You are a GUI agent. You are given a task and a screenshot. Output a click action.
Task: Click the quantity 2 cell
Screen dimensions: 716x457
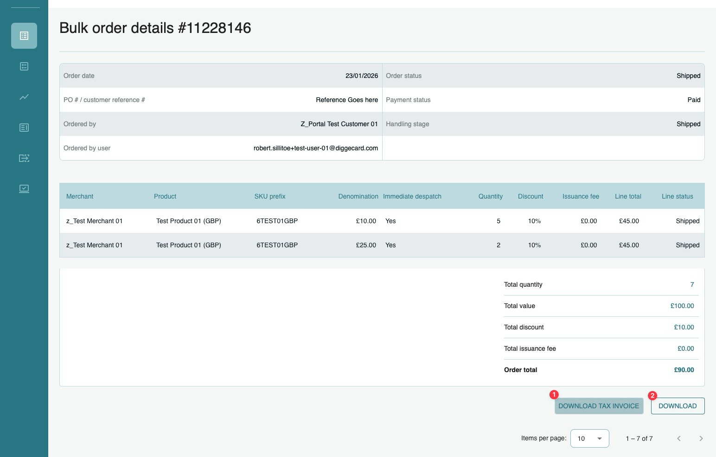499,245
